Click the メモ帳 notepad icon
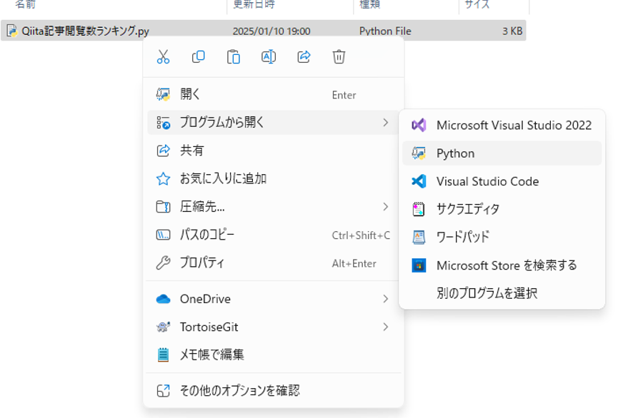618x418 pixels. (x=163, y=355)
